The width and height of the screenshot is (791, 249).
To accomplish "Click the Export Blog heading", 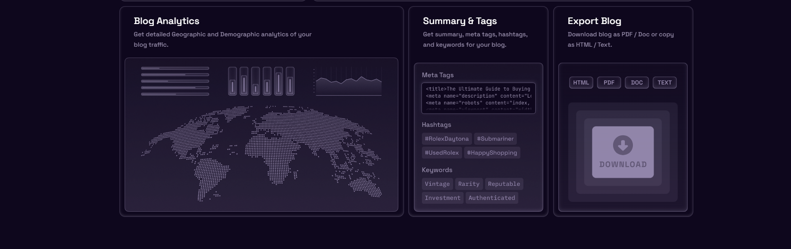I will pos(594,21).
